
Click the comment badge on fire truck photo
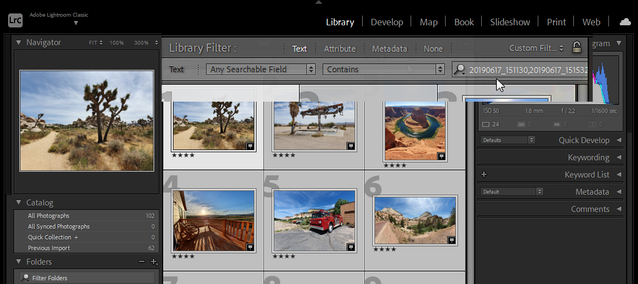350,247
